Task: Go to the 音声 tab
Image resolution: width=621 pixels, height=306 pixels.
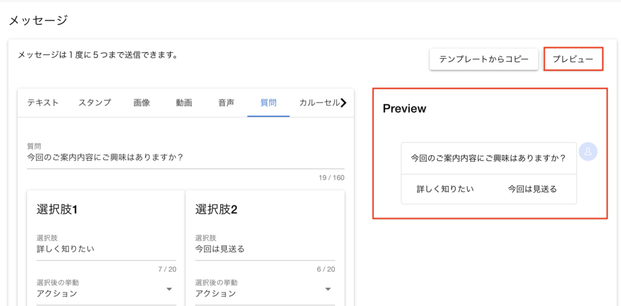Action: click(226, 102)
